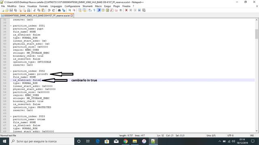
Task: Undo the last edit via toolbar
Action: pyautogui.click(x=49, y=10)
